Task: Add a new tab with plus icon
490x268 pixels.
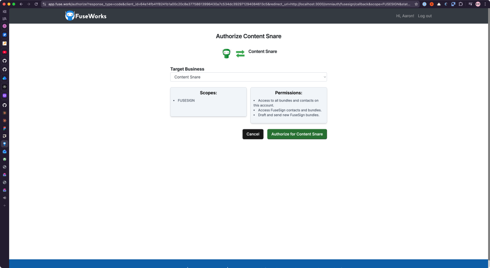Action: pyautogui.click(x=4, y=205)
